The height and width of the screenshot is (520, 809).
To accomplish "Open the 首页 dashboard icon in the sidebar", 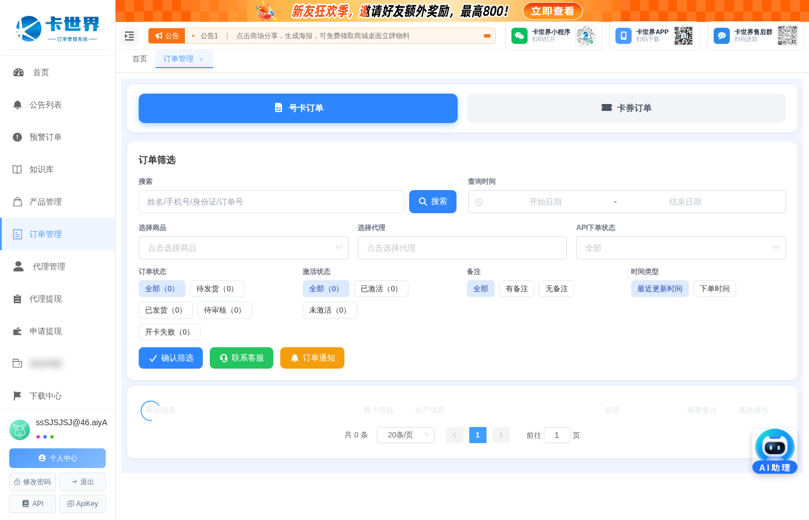I will coord(18,72).
